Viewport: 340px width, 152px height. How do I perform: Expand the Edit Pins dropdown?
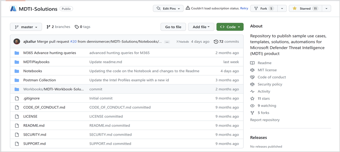(x=168, y=9)
